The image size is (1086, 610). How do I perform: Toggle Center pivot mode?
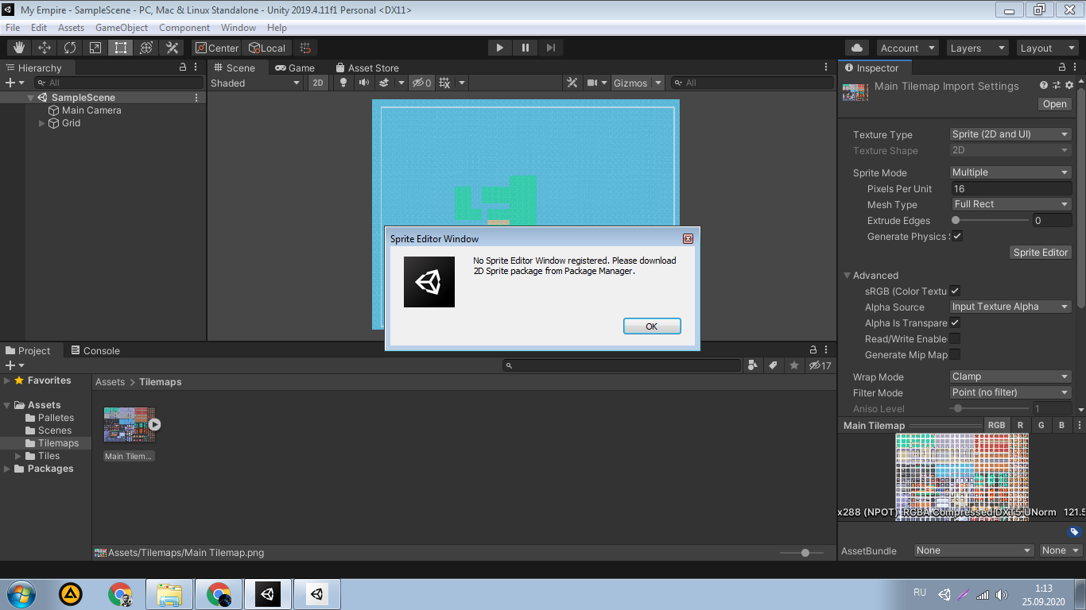(216, 48)
